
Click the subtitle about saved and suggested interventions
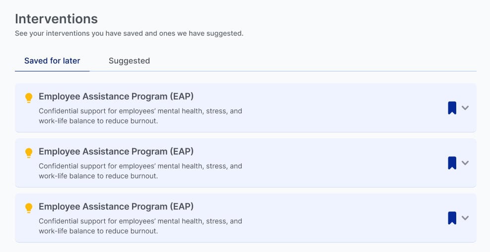point(129,34)
